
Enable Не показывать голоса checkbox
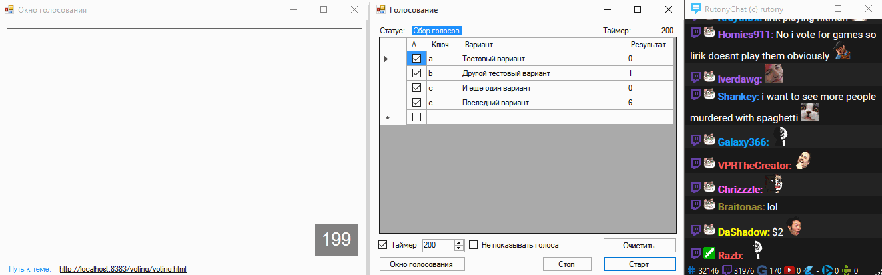pos(474,245)
